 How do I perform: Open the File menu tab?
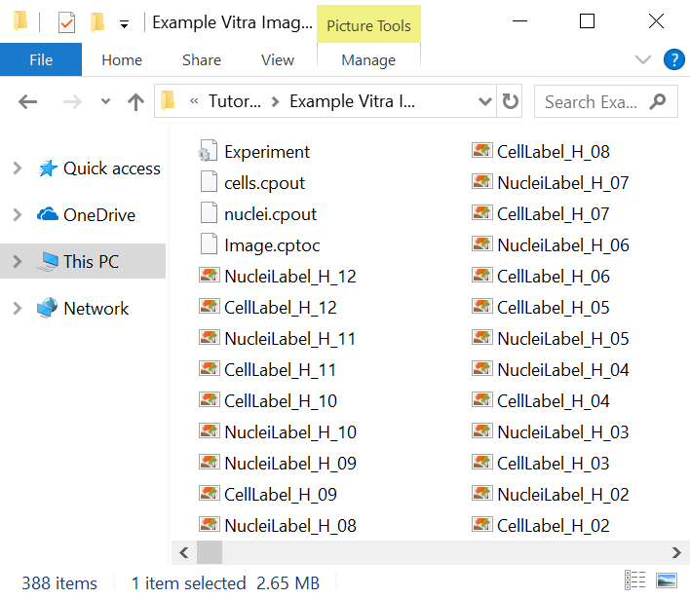(41, 59)
